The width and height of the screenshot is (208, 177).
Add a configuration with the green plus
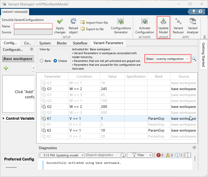pos(6,68)
